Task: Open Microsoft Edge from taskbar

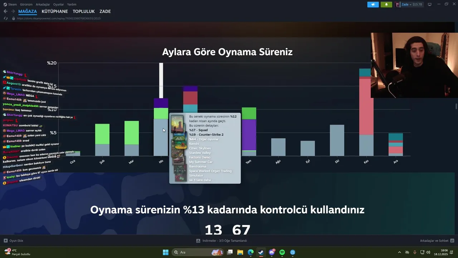Action: (250, 252)
